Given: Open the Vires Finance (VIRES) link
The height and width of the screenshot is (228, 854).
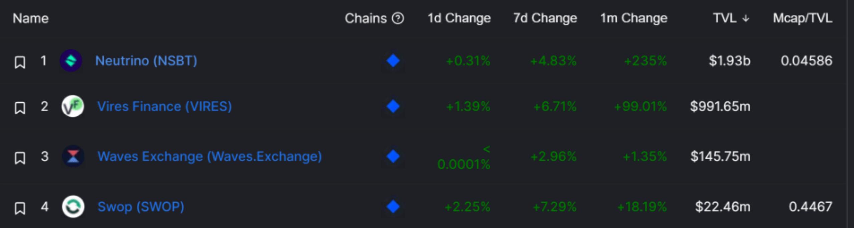Looking at the screenshot, I should pos(164,106).
